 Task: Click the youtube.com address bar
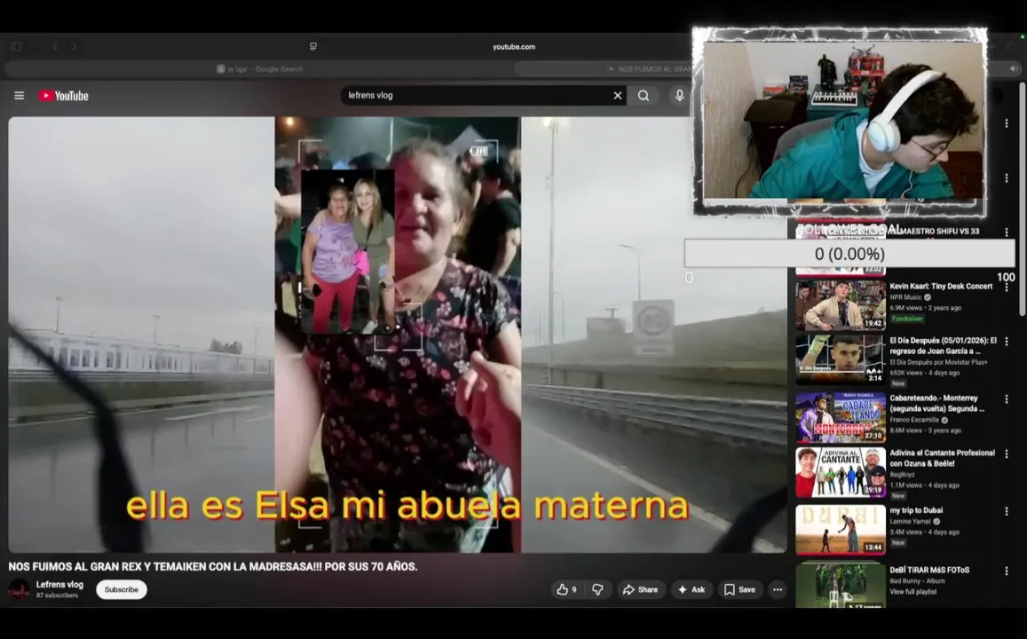pyautogui.click(x=513, y=46)
